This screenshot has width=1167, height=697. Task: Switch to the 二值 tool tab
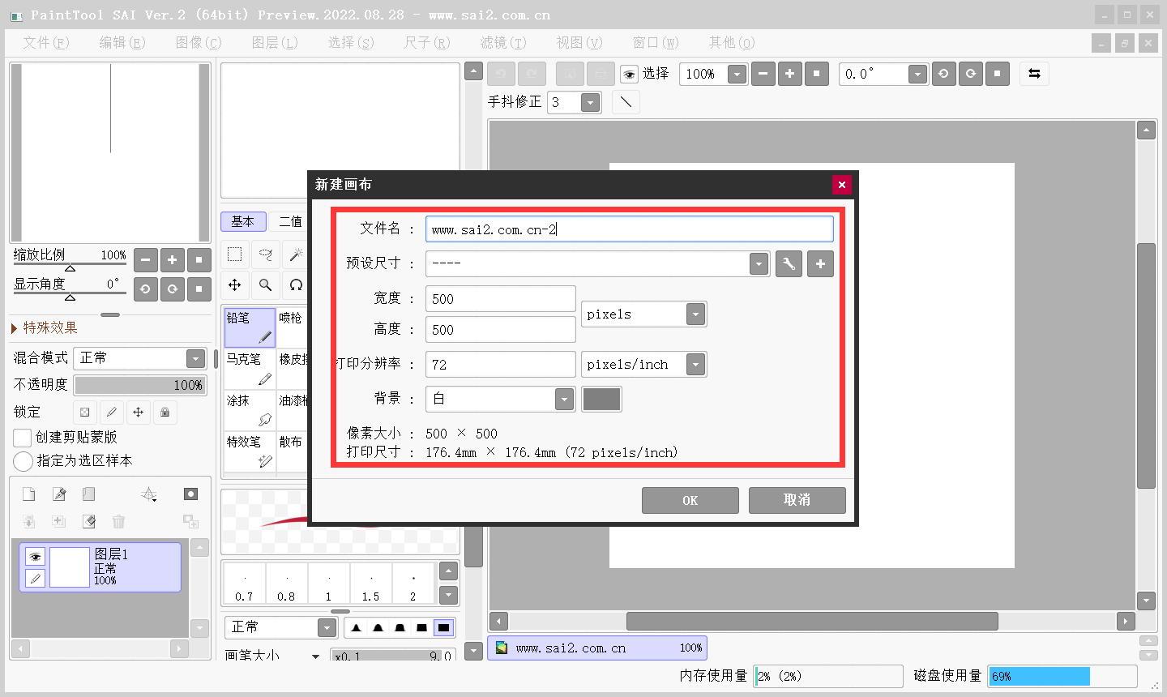click(x=290, y=221)
